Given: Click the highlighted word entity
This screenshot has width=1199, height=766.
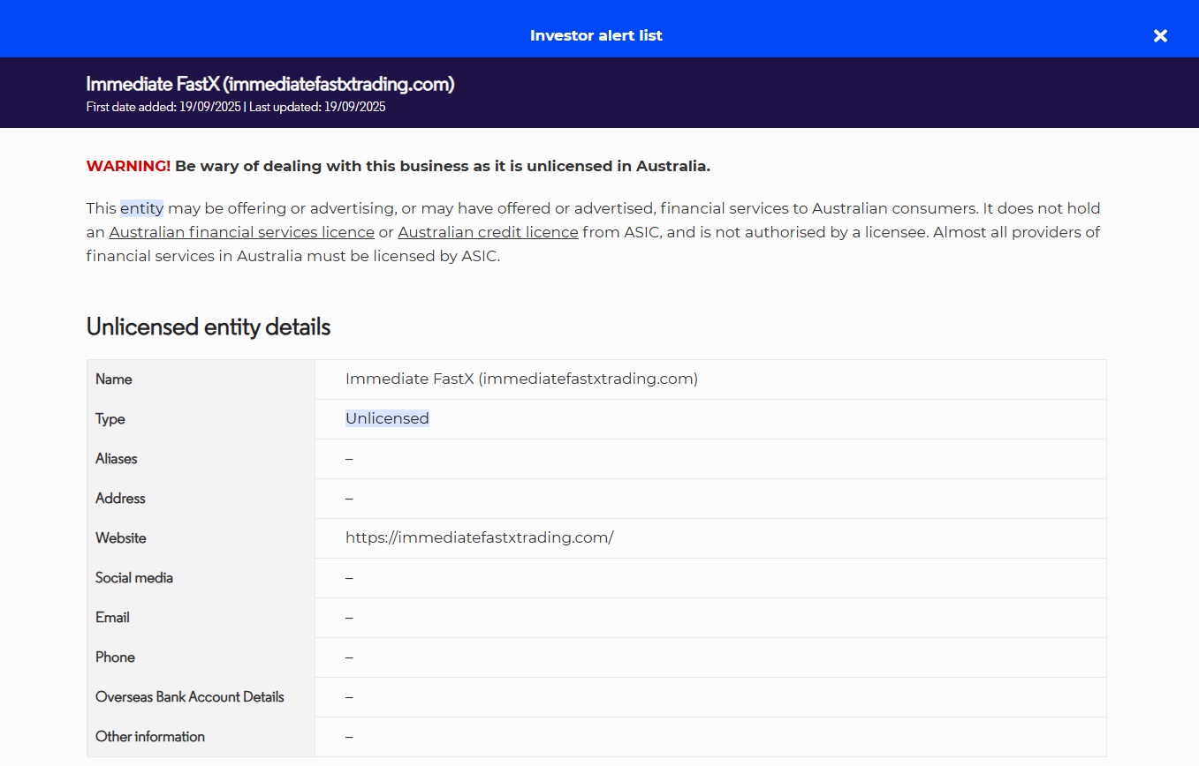Looking at the screenshot, I should click(141, 208).
